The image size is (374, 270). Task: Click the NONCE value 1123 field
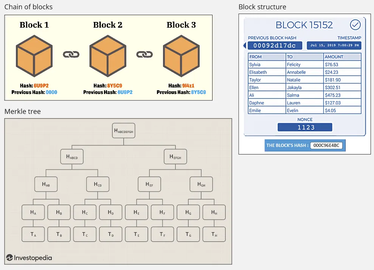click(305, 127)
